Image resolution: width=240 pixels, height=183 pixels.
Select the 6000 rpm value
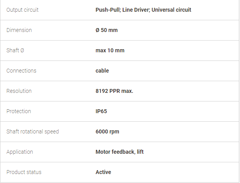107,131
